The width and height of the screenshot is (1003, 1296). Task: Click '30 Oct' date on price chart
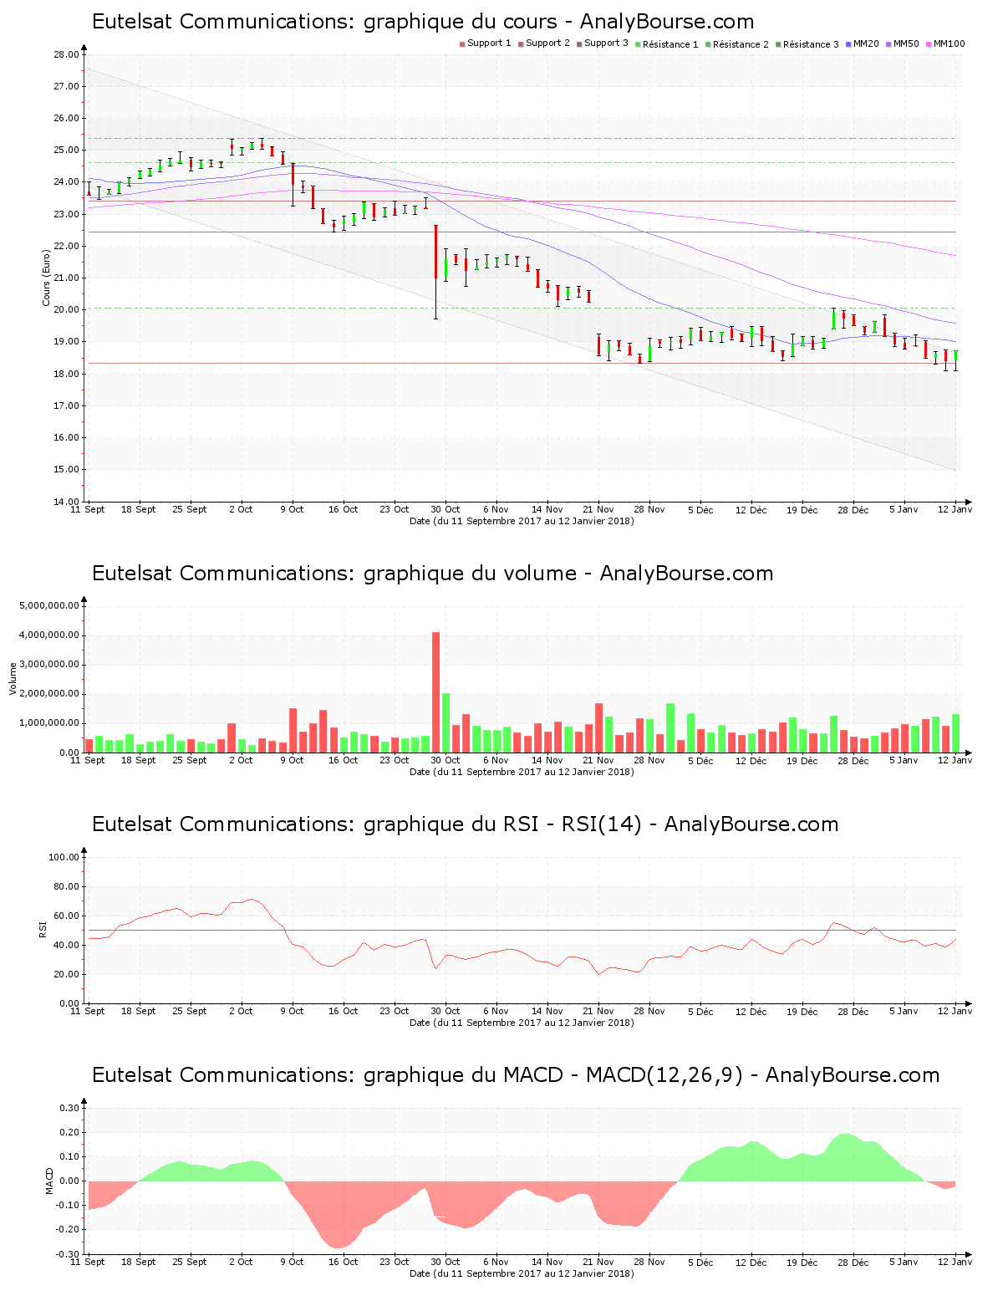pyautogui.click(x=445, y=509)
